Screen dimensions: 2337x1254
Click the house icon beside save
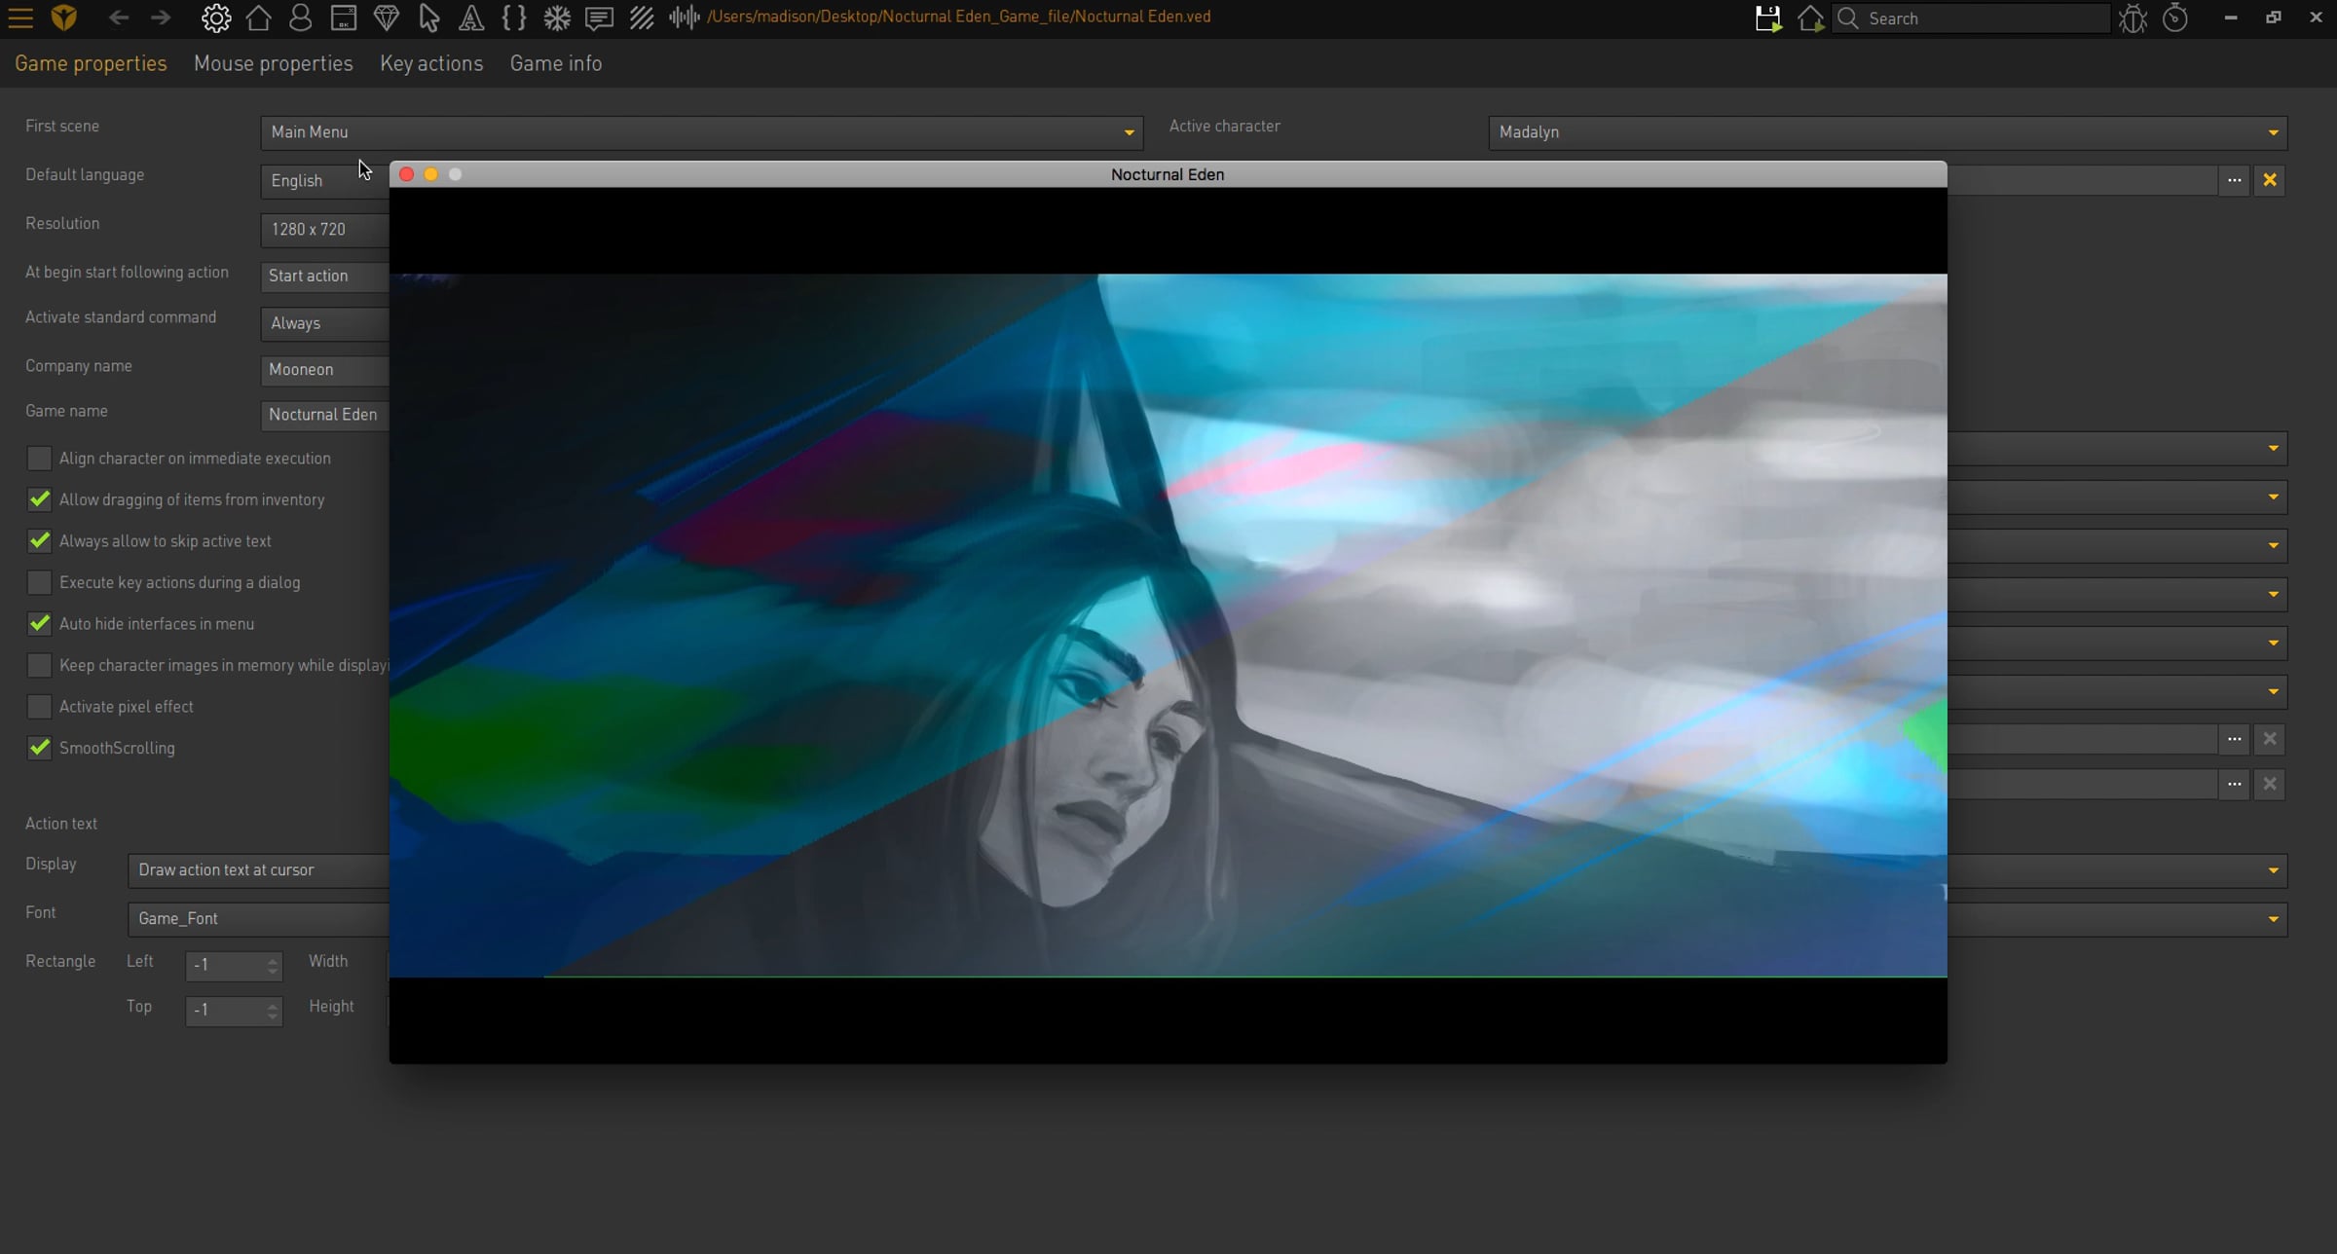[1810, 18]
